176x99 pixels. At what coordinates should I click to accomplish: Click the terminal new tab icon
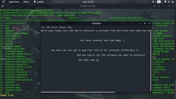tap(2, 6)
